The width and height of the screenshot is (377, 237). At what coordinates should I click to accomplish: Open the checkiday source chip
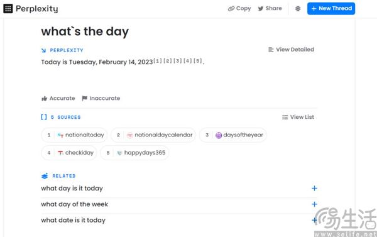click(69, 153)
